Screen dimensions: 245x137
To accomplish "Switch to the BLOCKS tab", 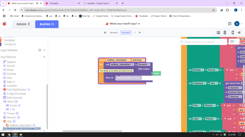I will click(47, 24).
